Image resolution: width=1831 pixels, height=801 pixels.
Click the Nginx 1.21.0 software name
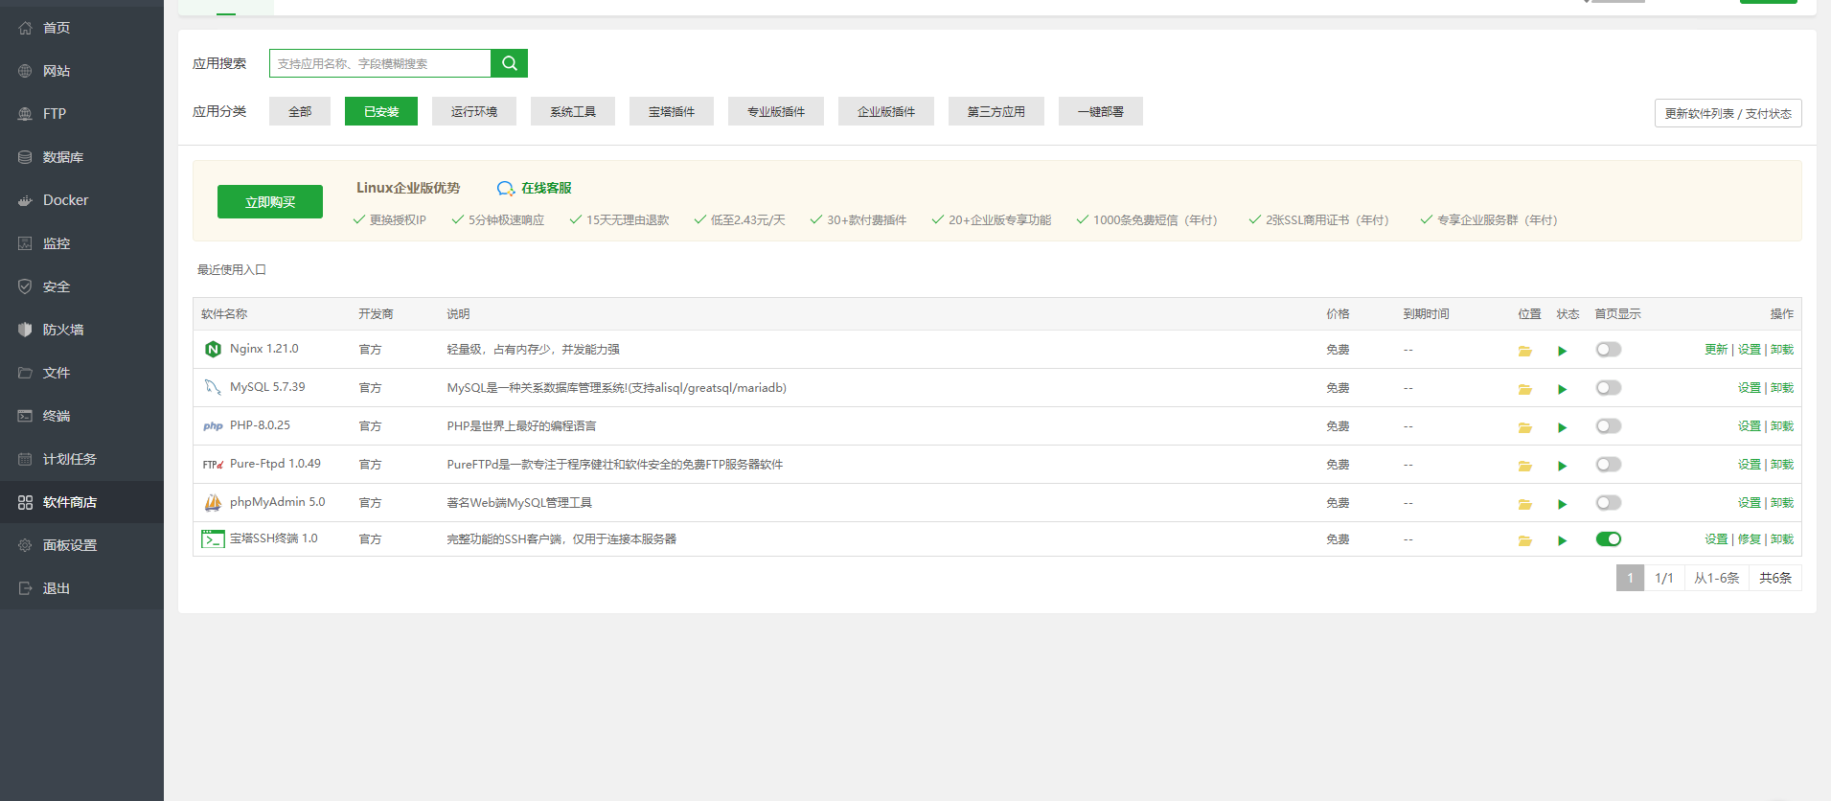[264, 349]
